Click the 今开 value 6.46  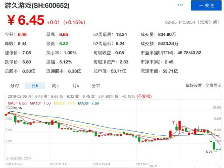click(x=22, y=35)
